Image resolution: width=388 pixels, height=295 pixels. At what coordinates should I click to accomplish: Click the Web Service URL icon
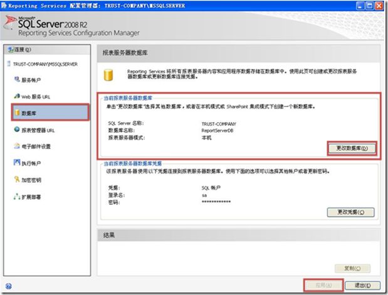17,96
